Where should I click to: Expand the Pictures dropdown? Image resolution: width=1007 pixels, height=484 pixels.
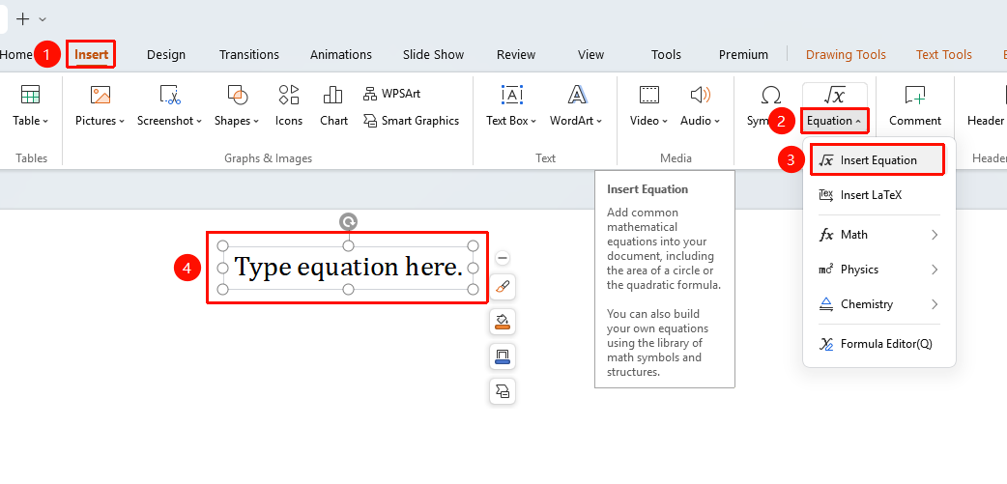click(x=122, y=122)
